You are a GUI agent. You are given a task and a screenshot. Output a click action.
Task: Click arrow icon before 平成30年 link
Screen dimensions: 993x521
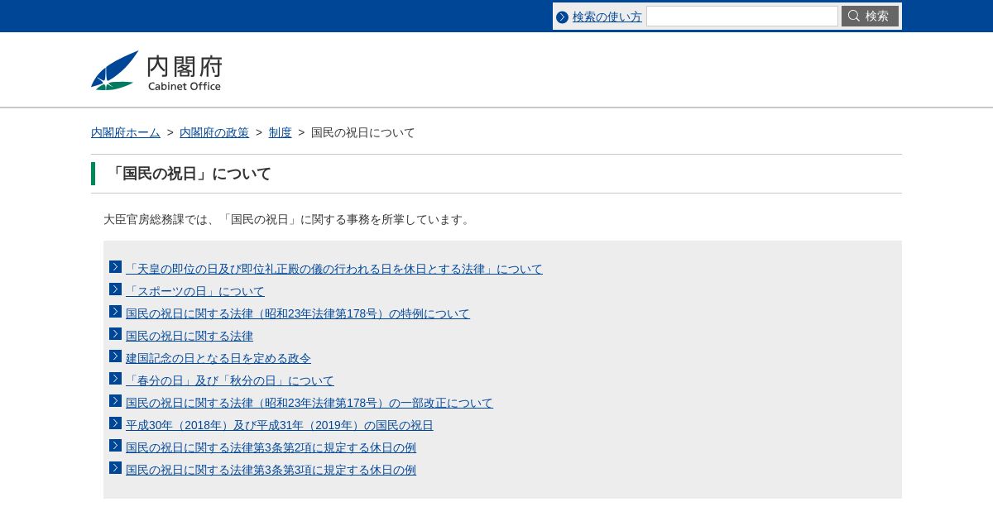(x=116, y=423)
